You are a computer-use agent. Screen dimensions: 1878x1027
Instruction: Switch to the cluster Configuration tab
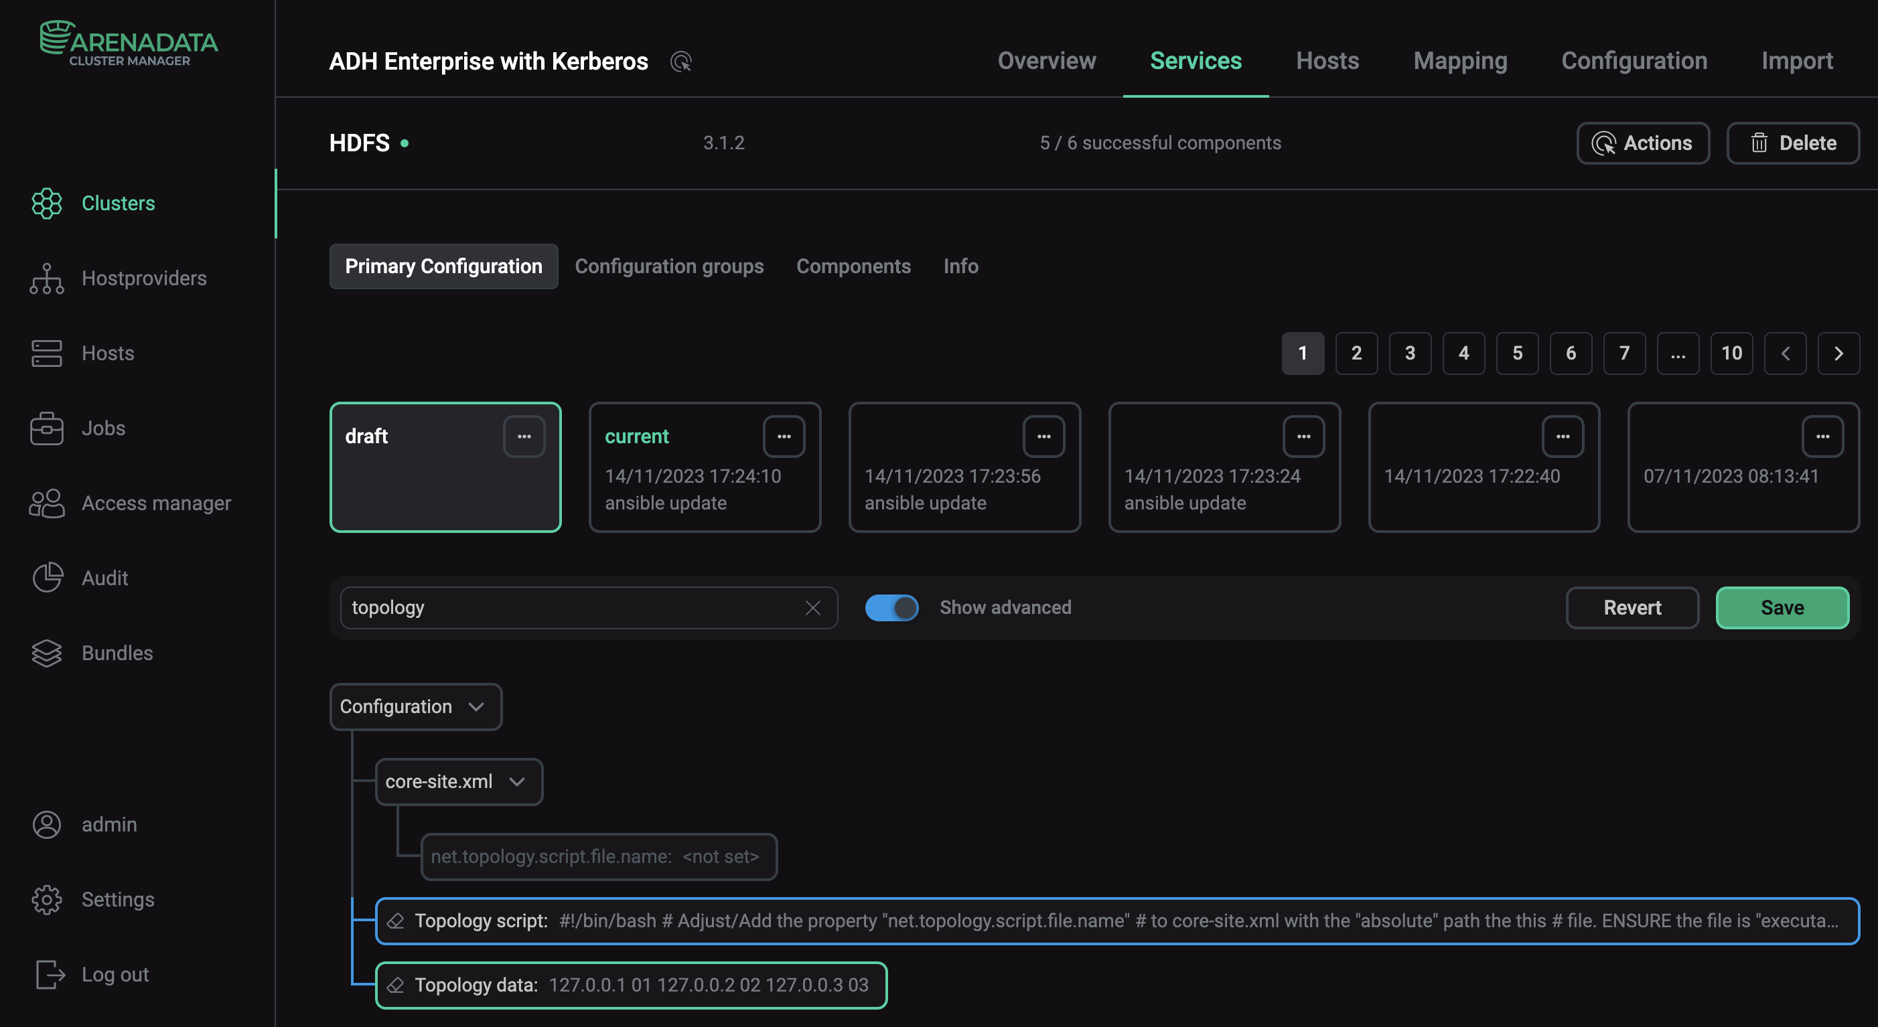[x=1634, y=60]
